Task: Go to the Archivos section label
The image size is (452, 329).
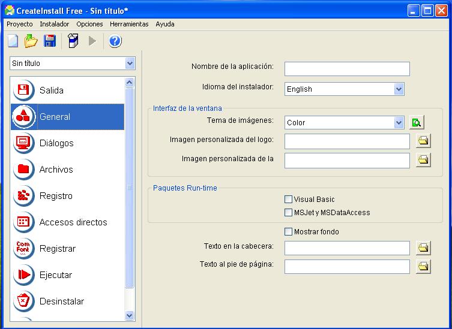Action: (56, 170)
